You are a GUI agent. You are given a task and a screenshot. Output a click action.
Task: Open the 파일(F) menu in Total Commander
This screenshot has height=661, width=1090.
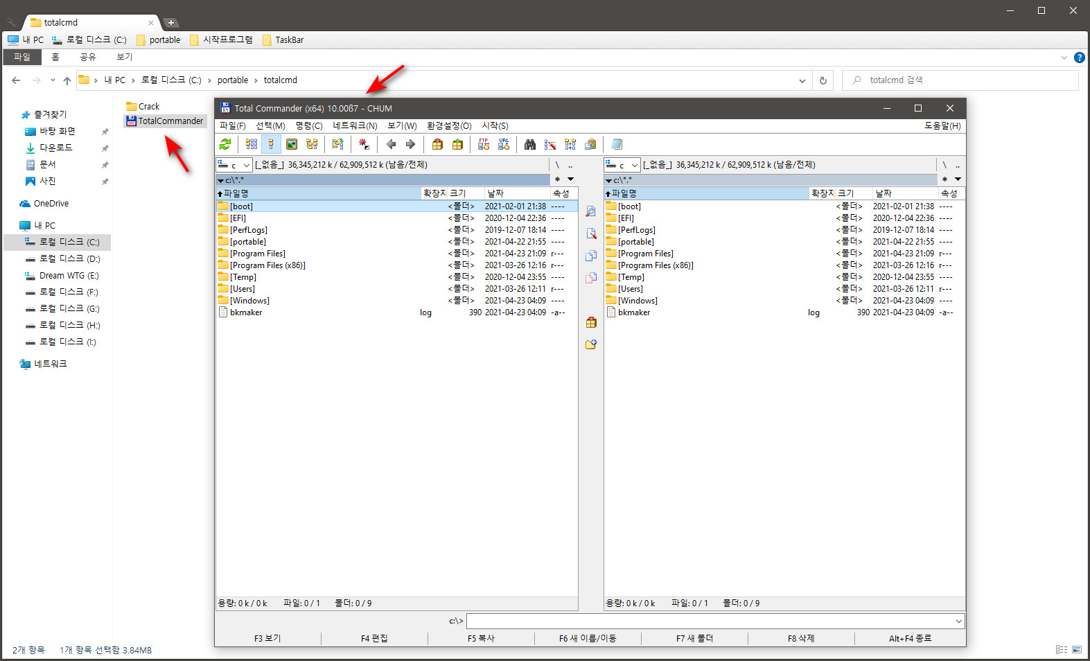click(x=233, y=126)
